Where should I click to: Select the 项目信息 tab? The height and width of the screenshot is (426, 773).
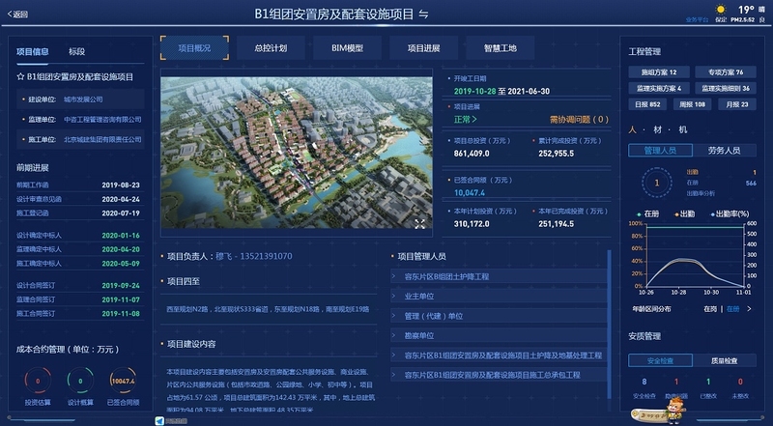33,52
